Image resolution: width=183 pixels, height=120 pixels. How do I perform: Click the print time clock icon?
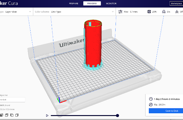pos(151,99)
